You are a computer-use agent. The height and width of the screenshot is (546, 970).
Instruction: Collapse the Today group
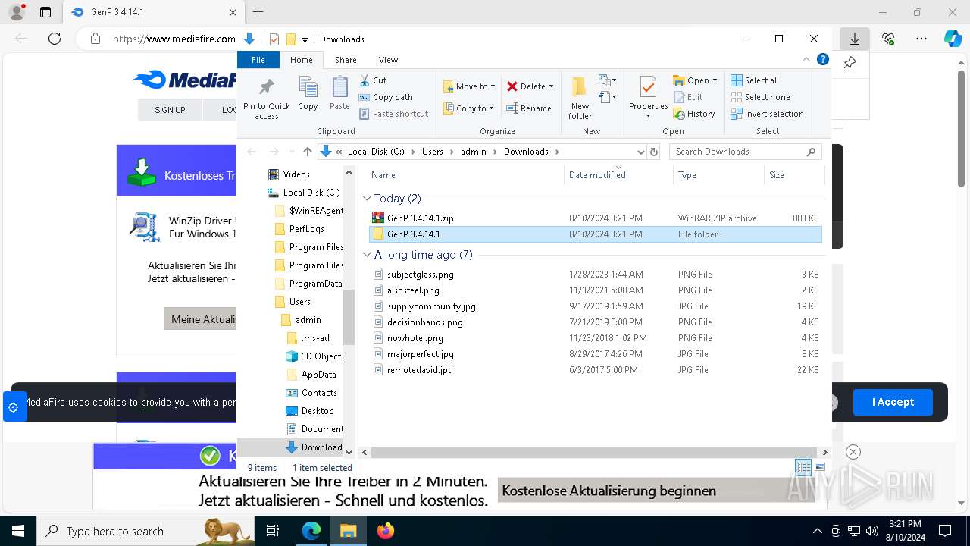point(367,199)
